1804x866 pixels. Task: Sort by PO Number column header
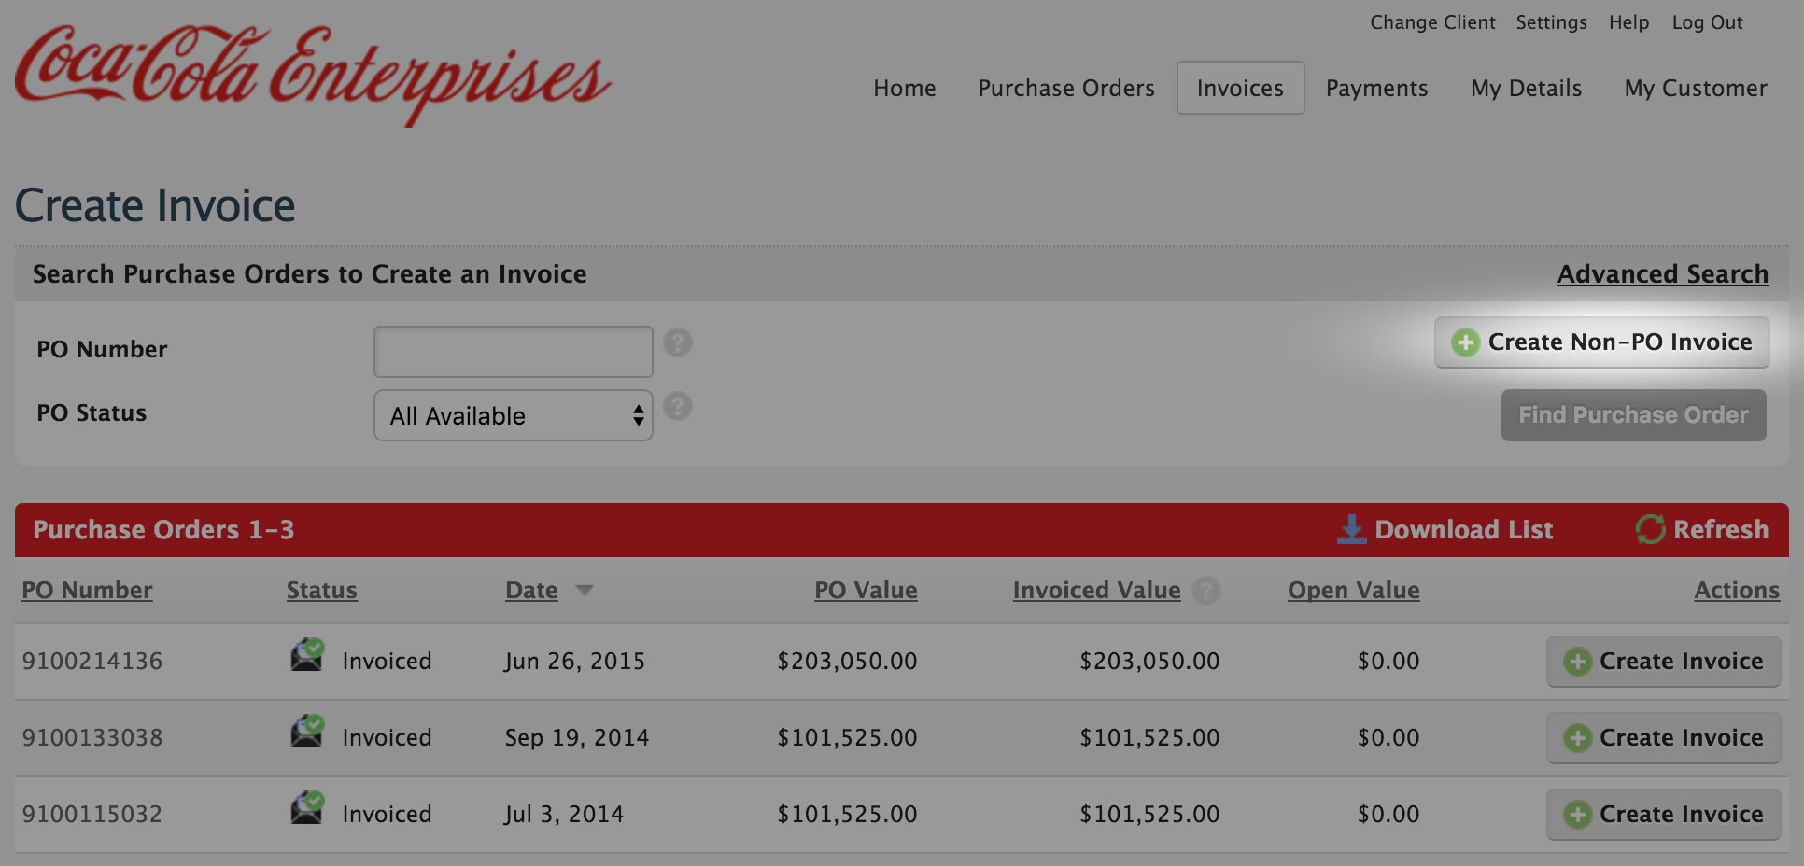tap(87, 590)
